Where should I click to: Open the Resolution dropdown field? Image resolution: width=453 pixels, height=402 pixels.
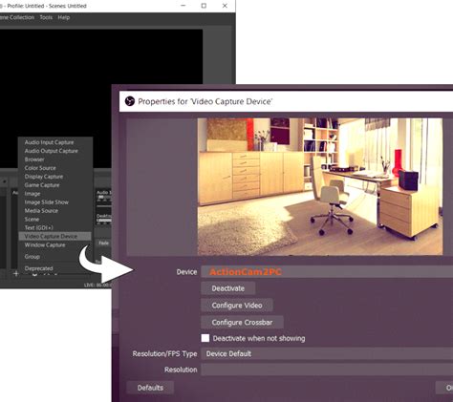(327, 370)
